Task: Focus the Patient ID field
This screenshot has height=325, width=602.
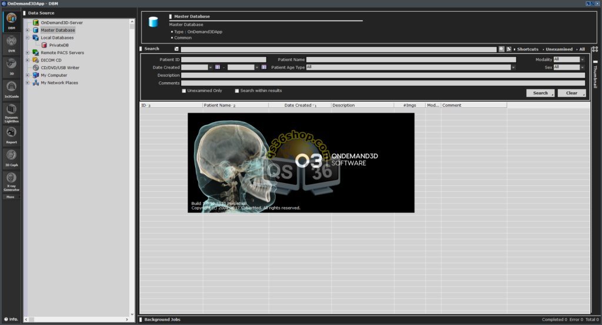Action: pos(223,59)
